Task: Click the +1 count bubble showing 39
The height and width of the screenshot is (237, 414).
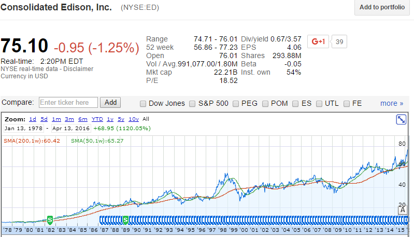Action: (338, 41)
